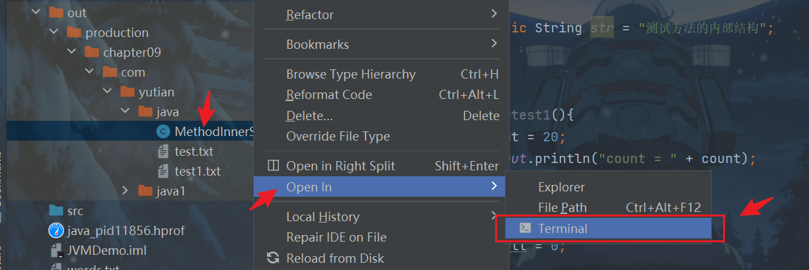Click the yutian package folder
Image resolution: width=809 pixels, height=270 pixels.
click(x=156, y=92)
